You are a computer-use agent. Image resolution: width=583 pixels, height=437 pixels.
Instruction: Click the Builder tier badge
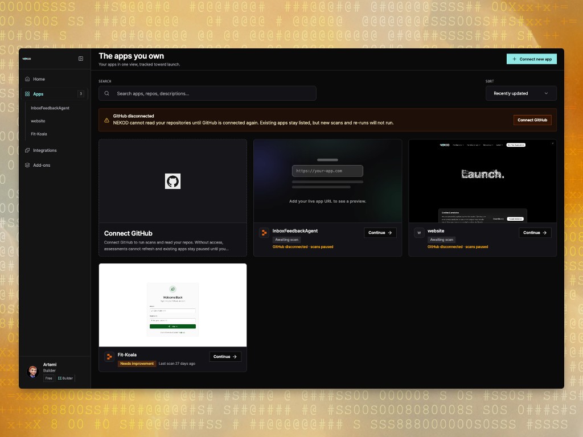point(65,378)
